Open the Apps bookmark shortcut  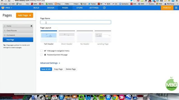pyautogui.click(x=4, y=4)
